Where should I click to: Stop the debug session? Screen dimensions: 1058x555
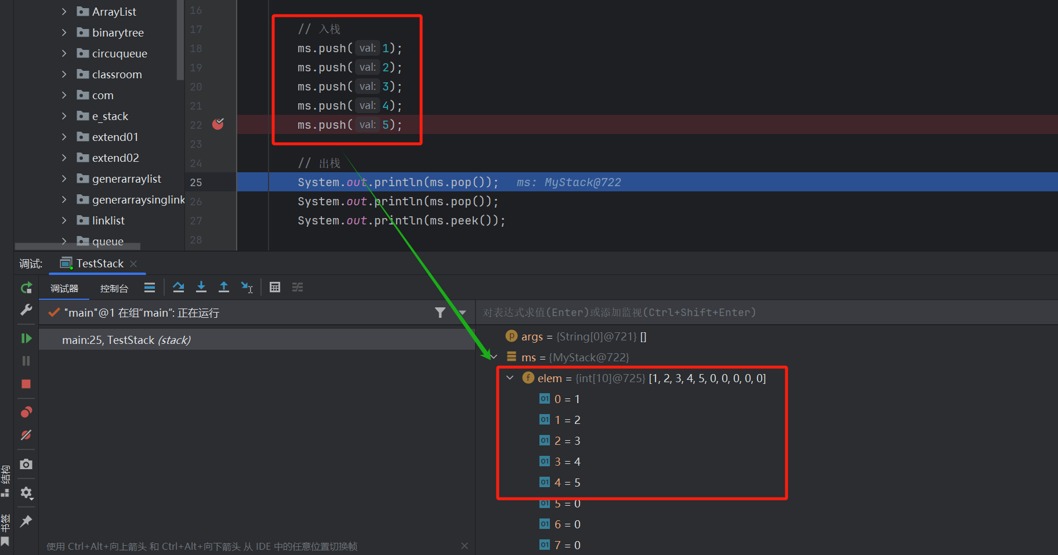[x=26, y=384]
